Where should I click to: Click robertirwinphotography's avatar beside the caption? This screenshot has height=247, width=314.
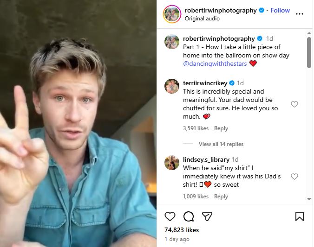point(171,42)
